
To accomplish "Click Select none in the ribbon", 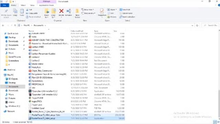I will 126,13.
